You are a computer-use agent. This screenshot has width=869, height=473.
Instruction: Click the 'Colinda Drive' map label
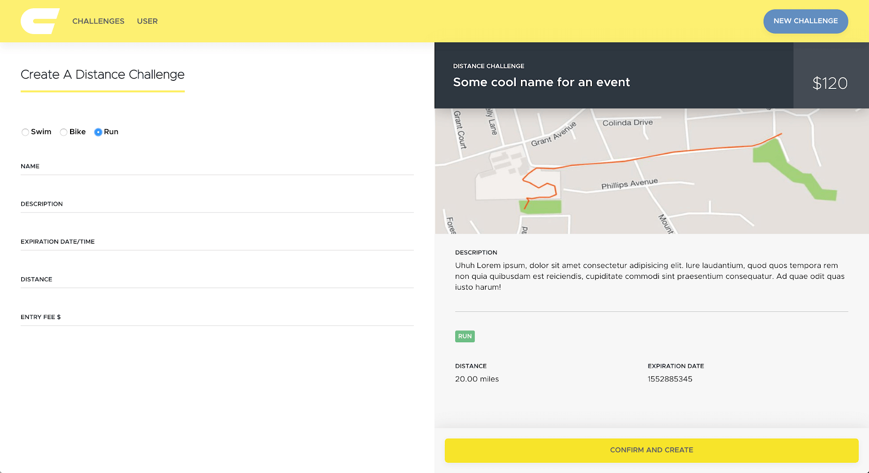pyautogui.click(x=627, y=123)
